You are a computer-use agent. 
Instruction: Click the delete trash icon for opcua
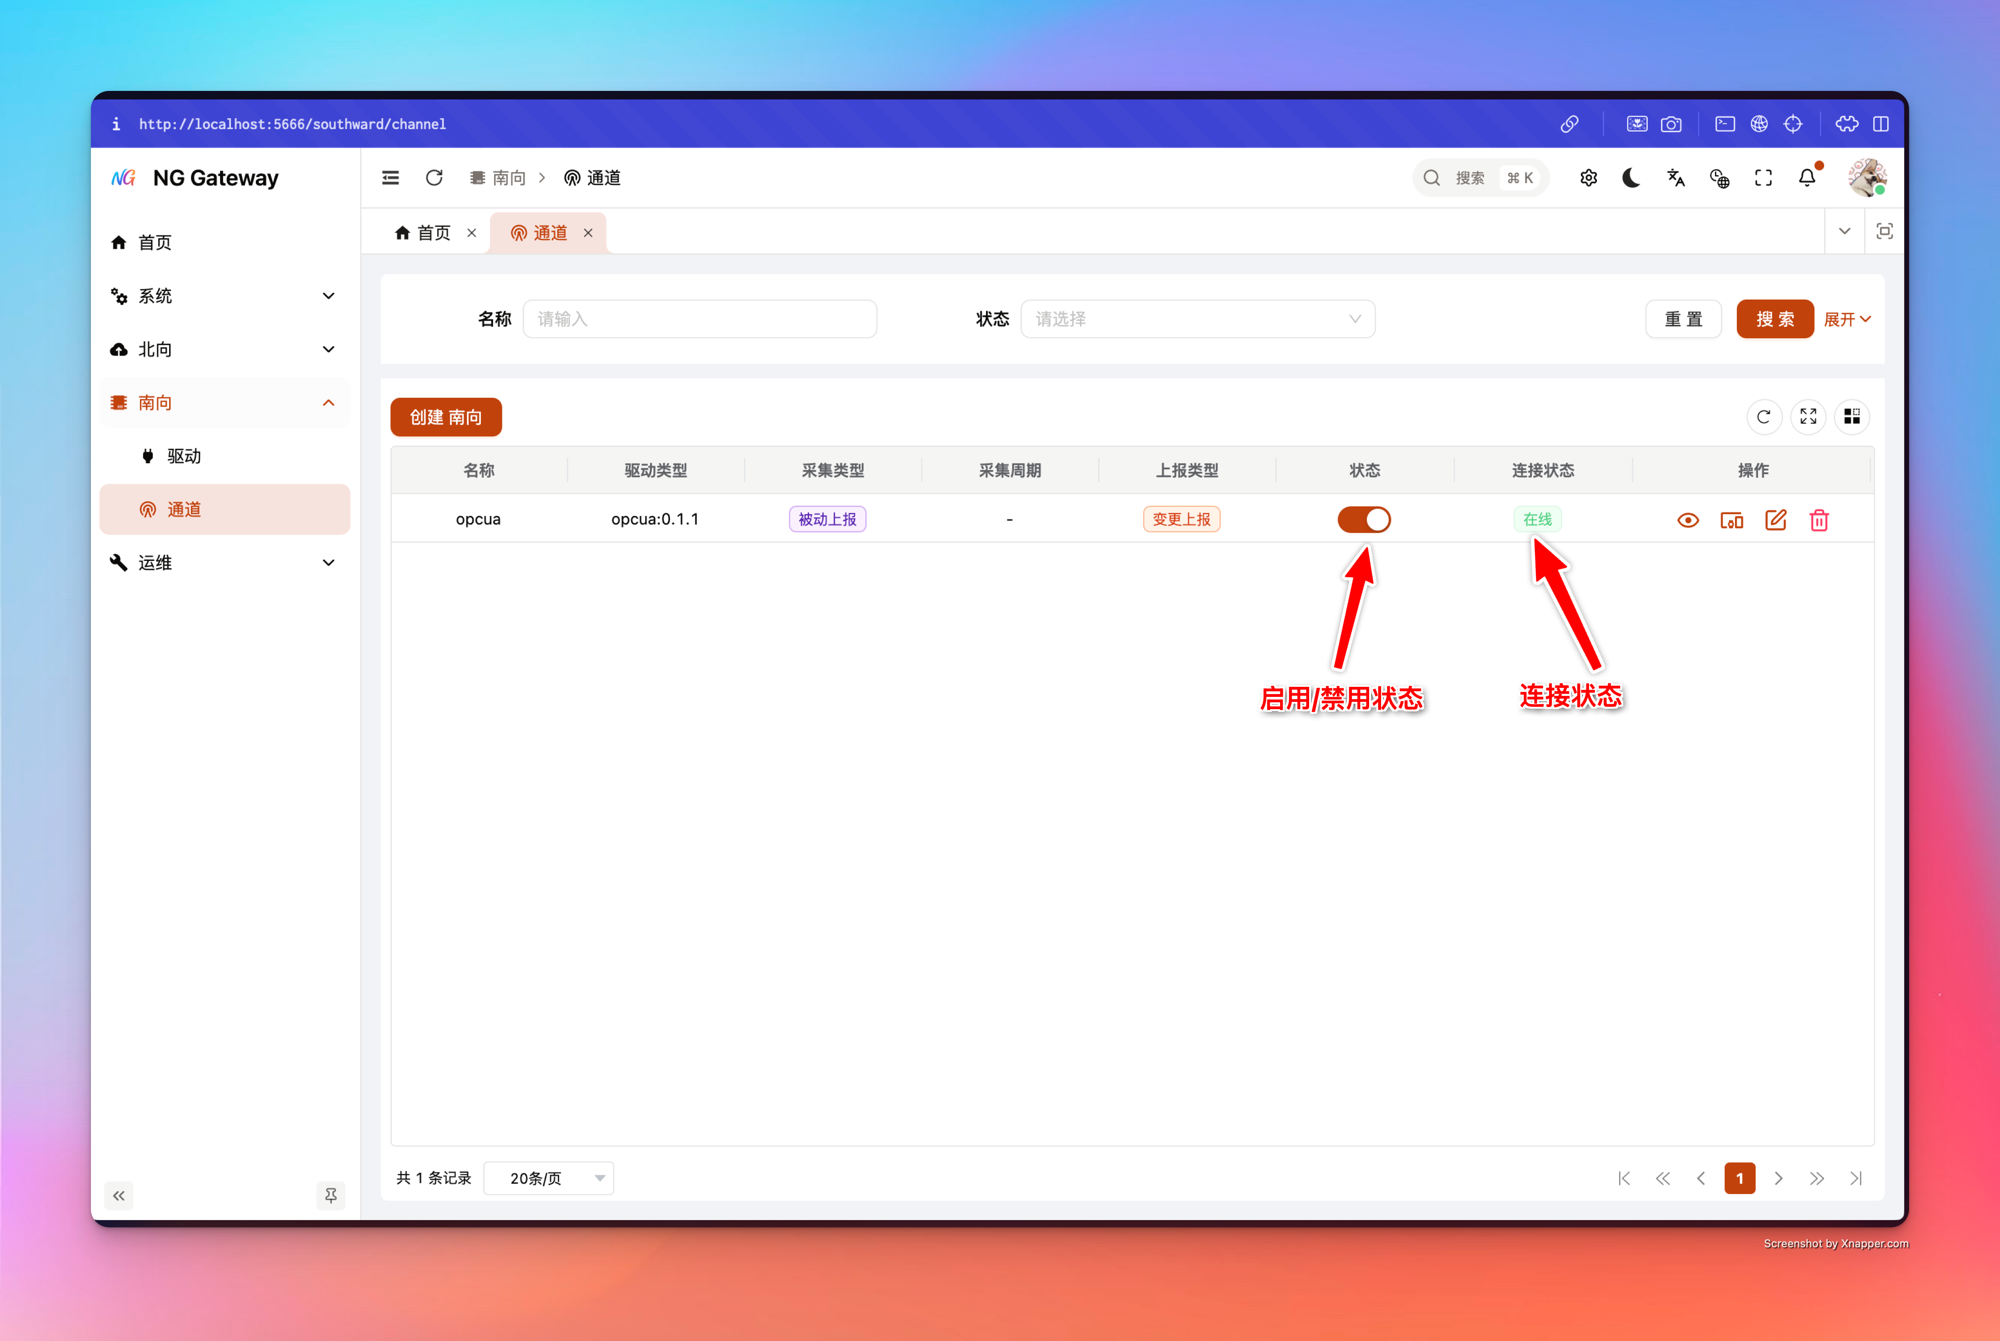(x=1819, y=520)
